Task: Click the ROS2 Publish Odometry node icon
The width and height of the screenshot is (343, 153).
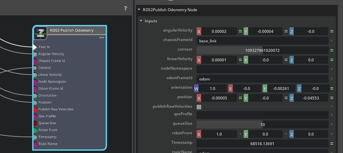Action: (x=40, y=33)
